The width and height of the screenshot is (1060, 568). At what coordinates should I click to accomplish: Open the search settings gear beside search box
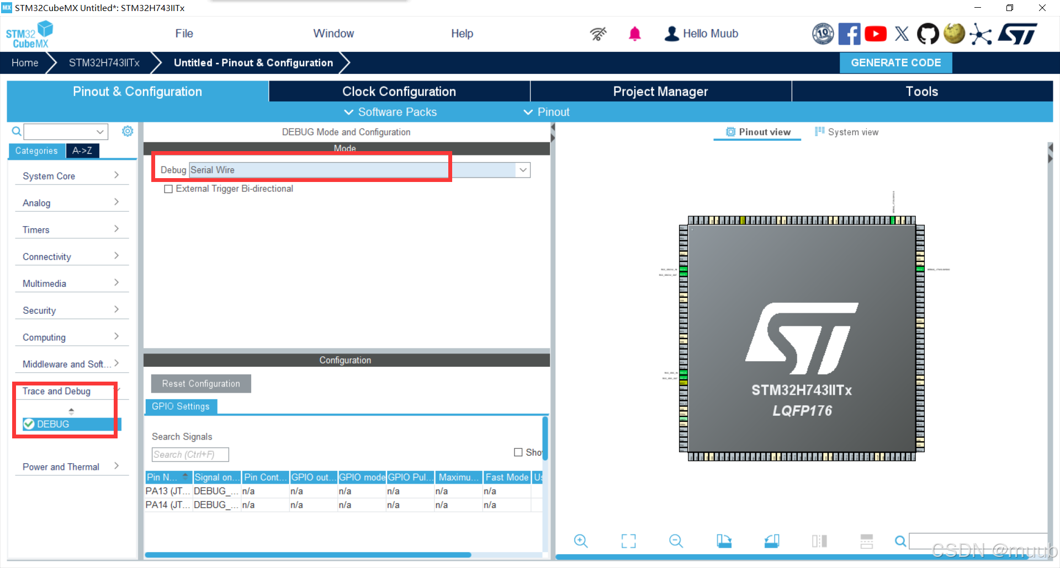tap(128, 131)
